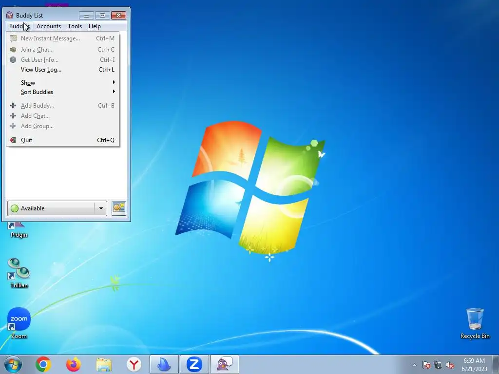The height and width of the screenshot is (374, 499).
Task: Click the Show Desktop strip at taskbar end
Action: pyautogui.click(x=496, y=364)
